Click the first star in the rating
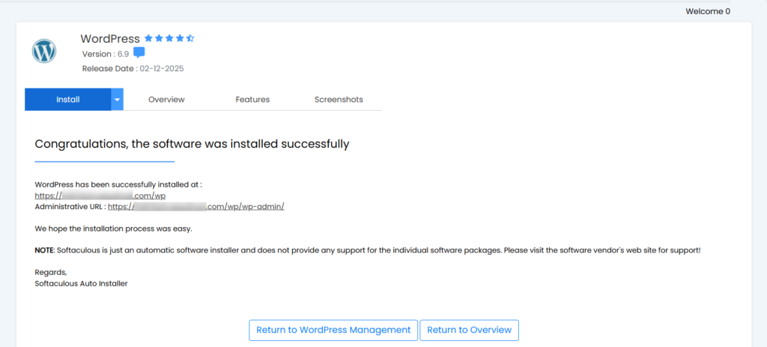This screenshot has width=767, height=347. [148, 38]
